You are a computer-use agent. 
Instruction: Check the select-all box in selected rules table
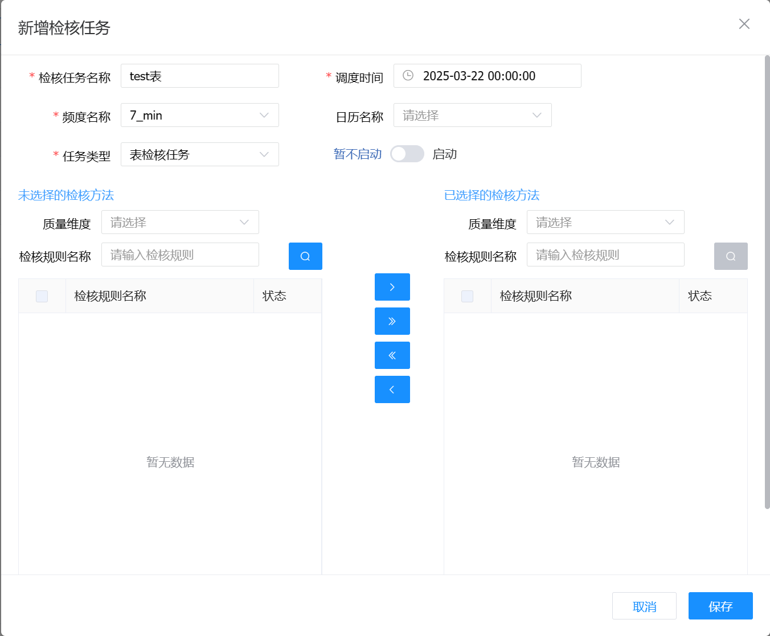point(467,296)
